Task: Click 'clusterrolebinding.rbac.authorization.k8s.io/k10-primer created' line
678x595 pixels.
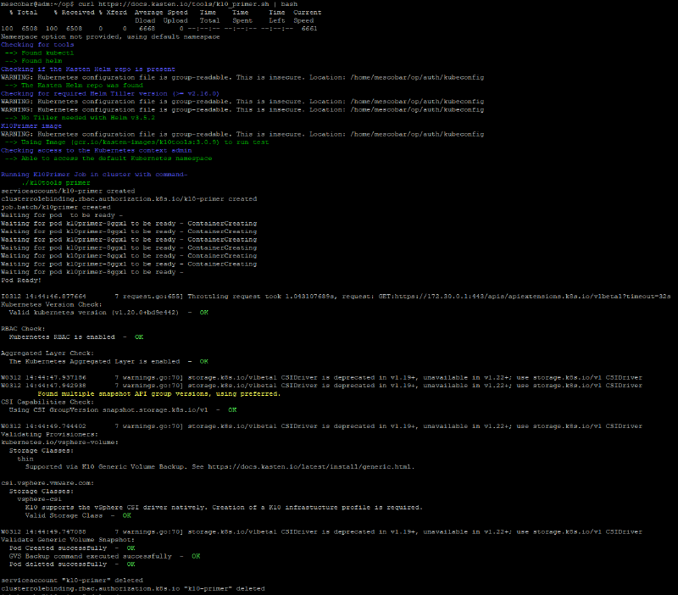Action: 129,199
